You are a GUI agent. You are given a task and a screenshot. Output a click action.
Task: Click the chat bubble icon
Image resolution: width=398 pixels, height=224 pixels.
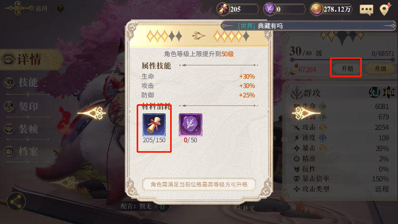tap(366, 10)
